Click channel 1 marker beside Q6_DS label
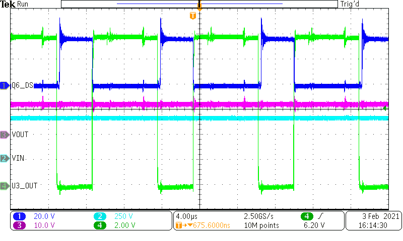 tap(5, 86)
